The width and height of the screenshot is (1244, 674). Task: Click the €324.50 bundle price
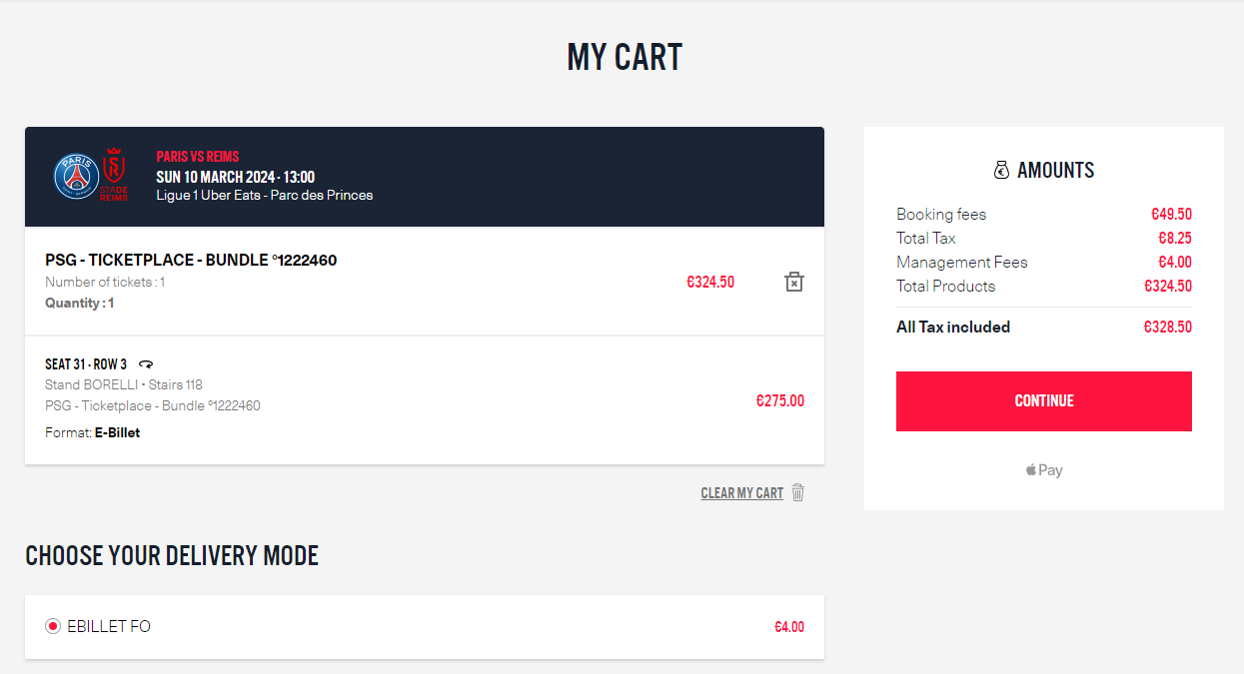pyautogui.click(x=710, y=283)
